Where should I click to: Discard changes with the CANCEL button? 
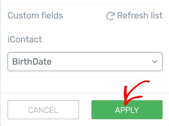click(x=43, y=110)
